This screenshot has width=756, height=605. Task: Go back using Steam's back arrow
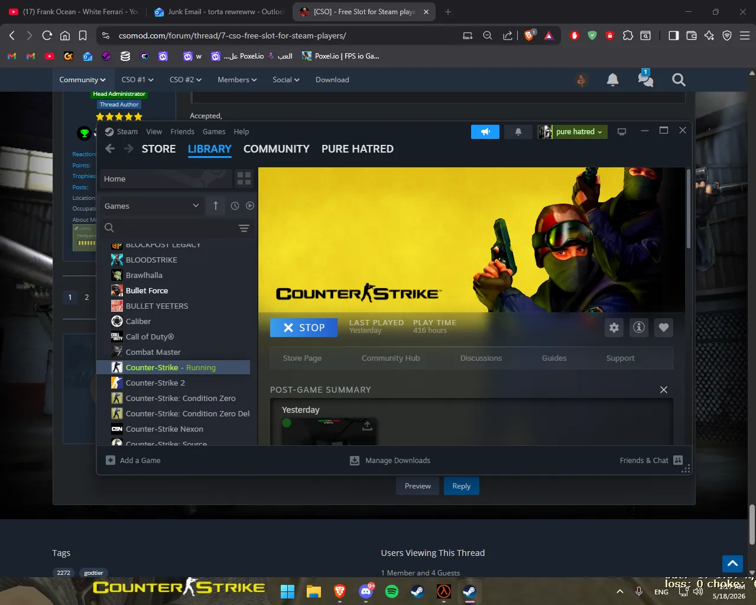click(110, 148)
